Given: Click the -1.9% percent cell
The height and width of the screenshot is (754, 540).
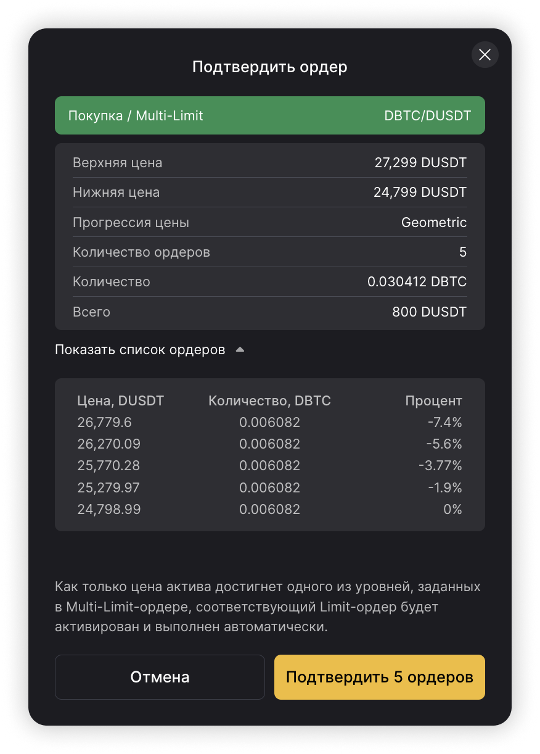Looking at the screenshot, I should pyautogui.click(x=444, y=487).
